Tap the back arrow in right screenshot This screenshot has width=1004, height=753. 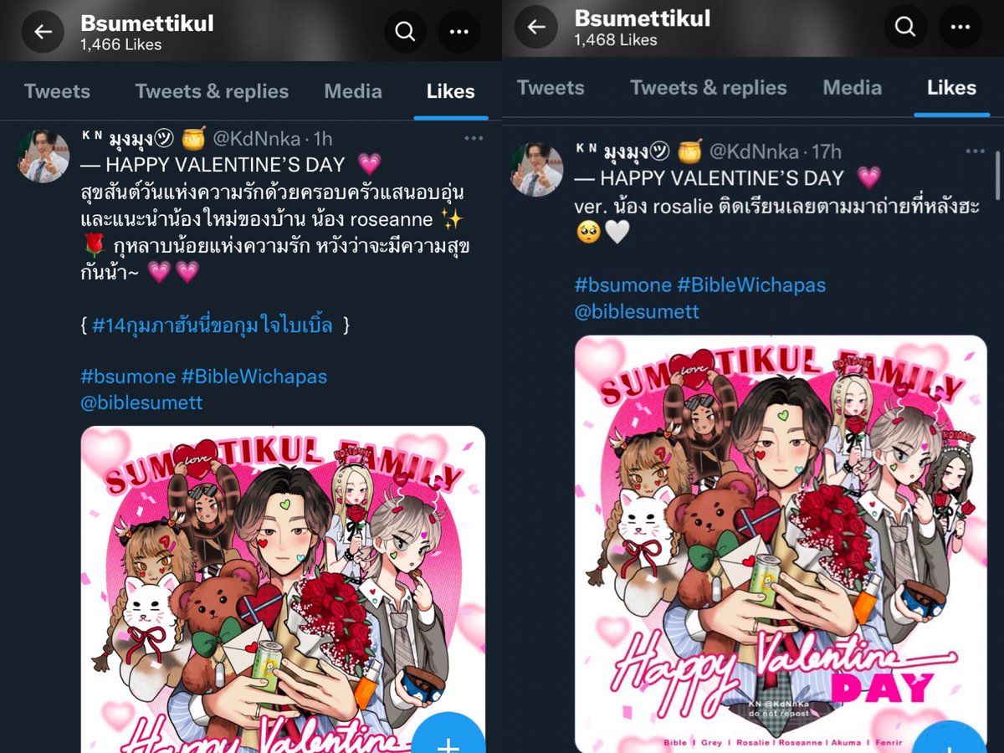pyautogui.click(x=536, y=27)
